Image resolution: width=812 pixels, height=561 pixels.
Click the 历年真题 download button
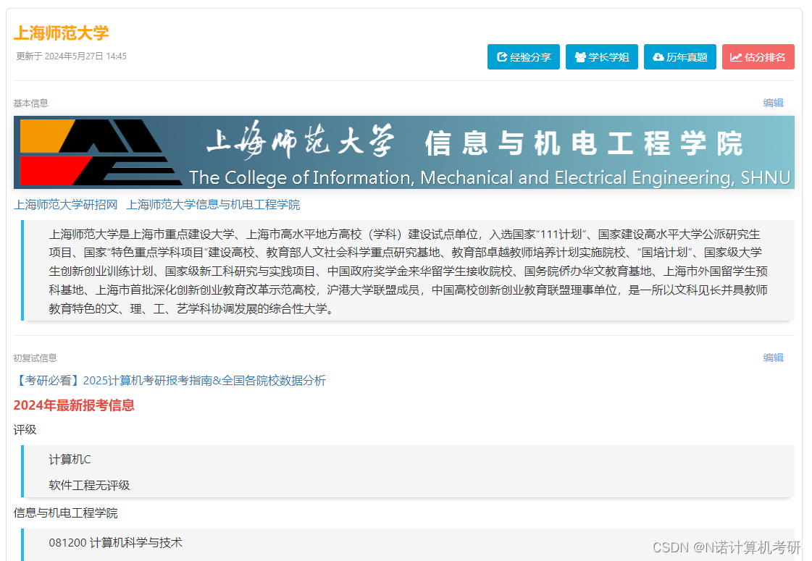(x=679, y=57)
